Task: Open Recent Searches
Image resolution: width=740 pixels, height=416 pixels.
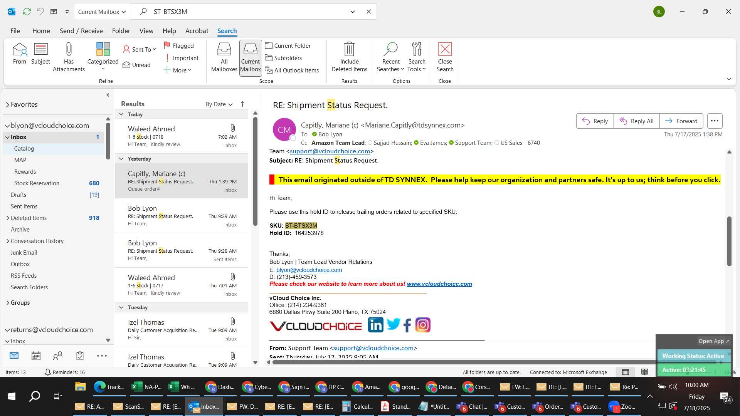Action: (x=390, y=57)
